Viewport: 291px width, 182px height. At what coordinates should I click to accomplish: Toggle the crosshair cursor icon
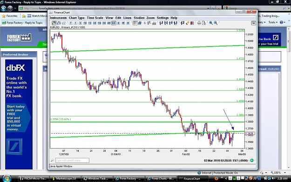[x=135, y=23]
